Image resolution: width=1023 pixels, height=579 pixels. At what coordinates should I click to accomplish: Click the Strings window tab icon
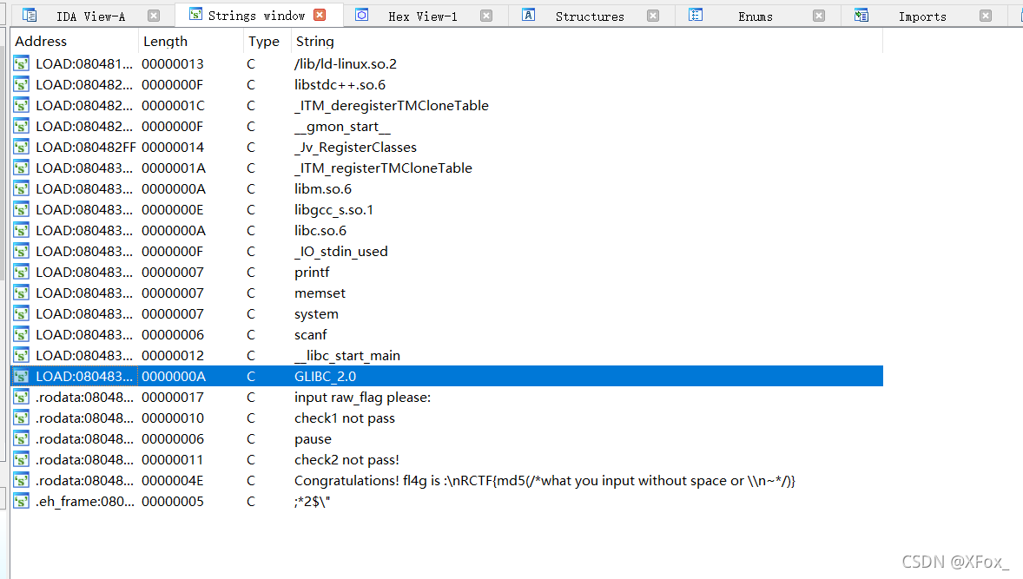point(195,15)
